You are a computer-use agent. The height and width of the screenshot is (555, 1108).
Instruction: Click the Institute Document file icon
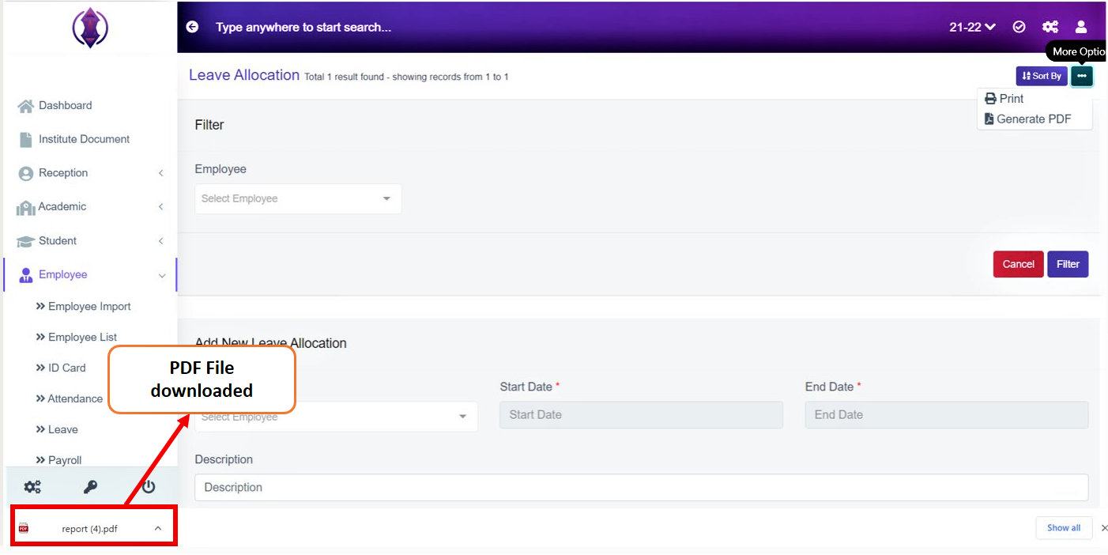[25, 139]
